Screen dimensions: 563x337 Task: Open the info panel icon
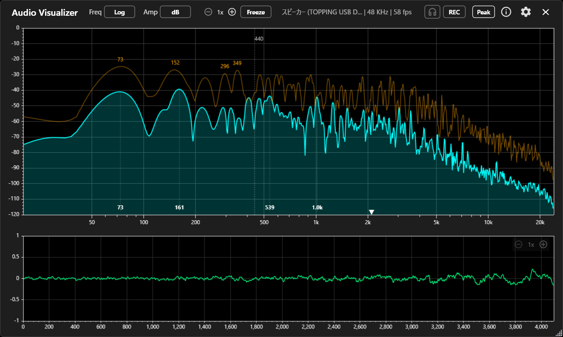pos(506,12)
